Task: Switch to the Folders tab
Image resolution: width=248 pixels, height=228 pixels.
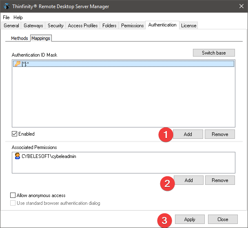Action: point(109,26)
